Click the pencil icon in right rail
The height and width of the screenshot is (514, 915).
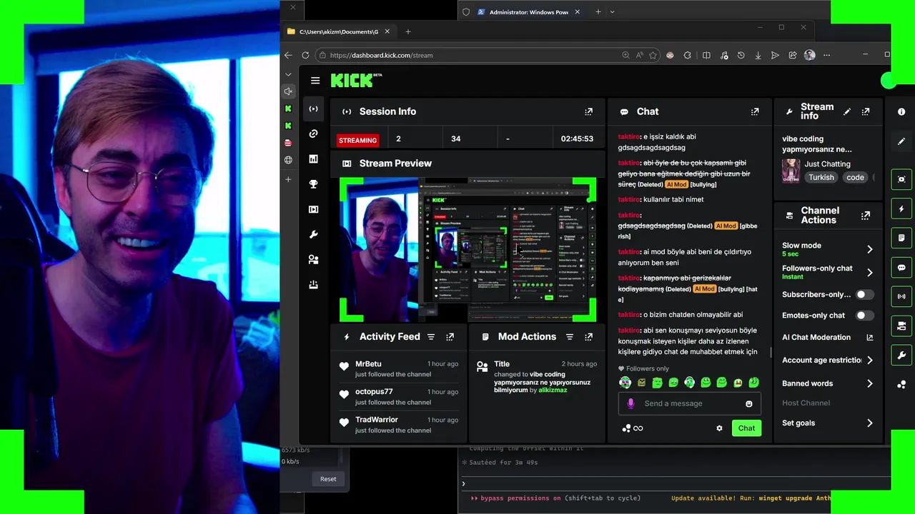click(x=901, y=141)
